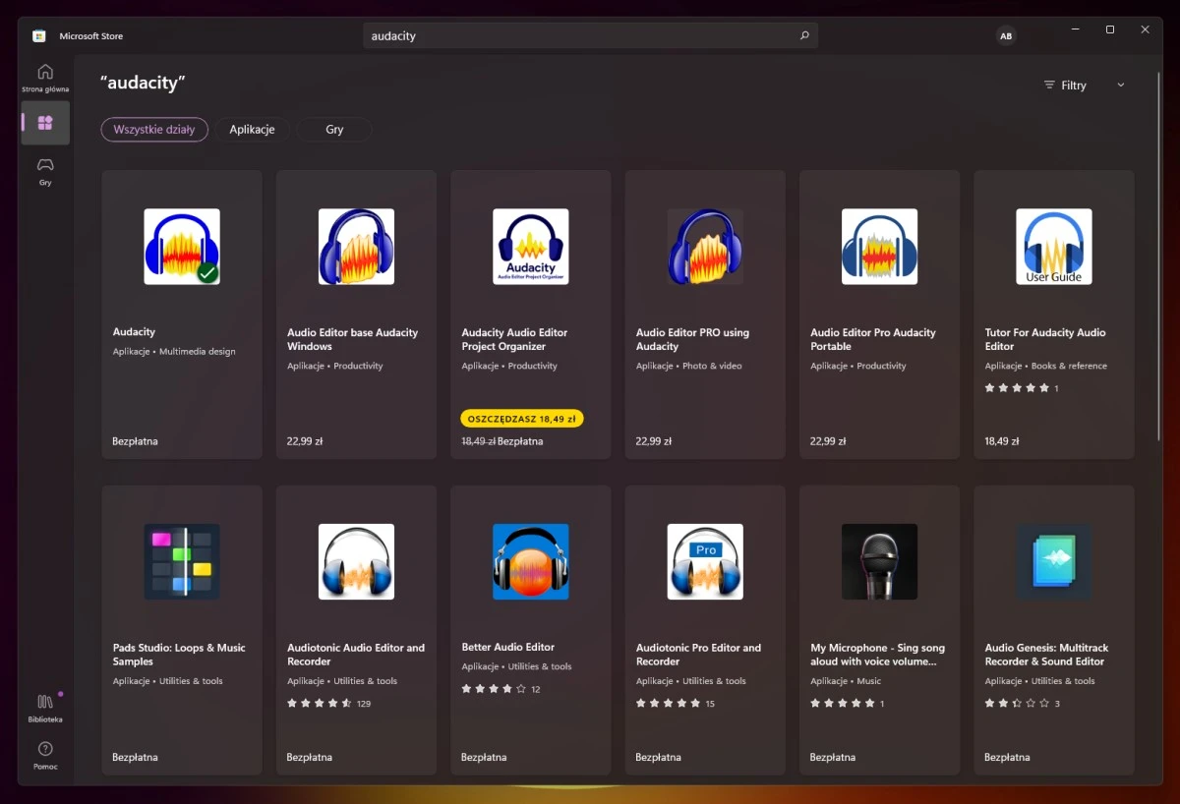Click the vertical scrollbar on right

coord(1158,295)
